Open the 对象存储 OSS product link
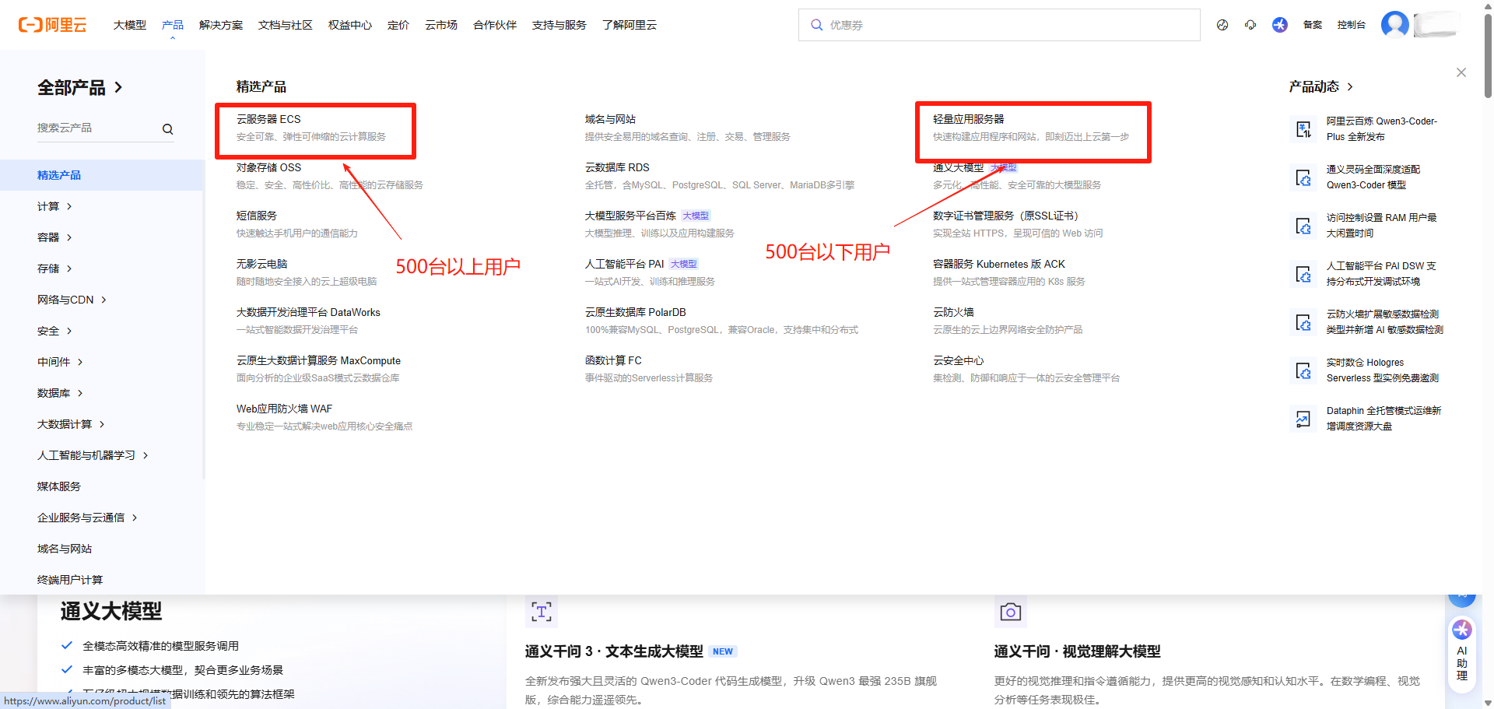 [x=268, y=167]
